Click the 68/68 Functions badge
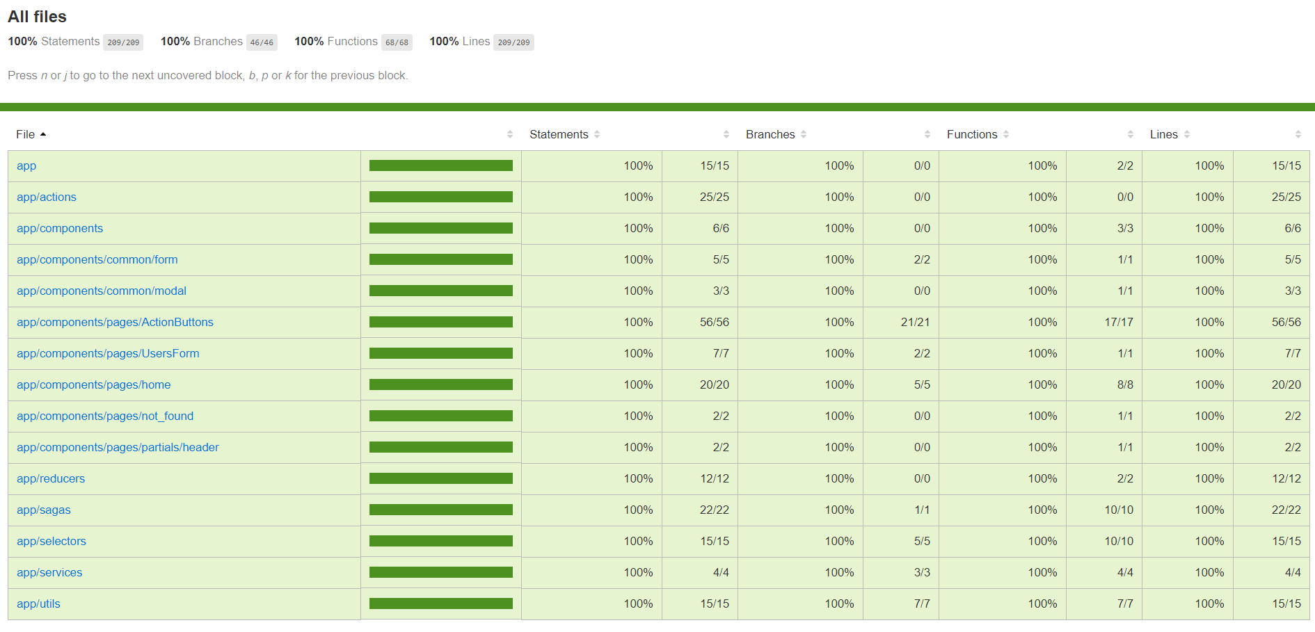 point(397,42)
